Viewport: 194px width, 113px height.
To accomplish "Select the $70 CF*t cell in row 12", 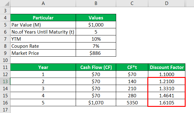I will click(132, 75).
